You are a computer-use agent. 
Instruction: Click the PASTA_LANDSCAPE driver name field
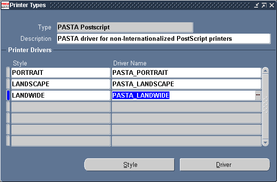click(187, 84)
